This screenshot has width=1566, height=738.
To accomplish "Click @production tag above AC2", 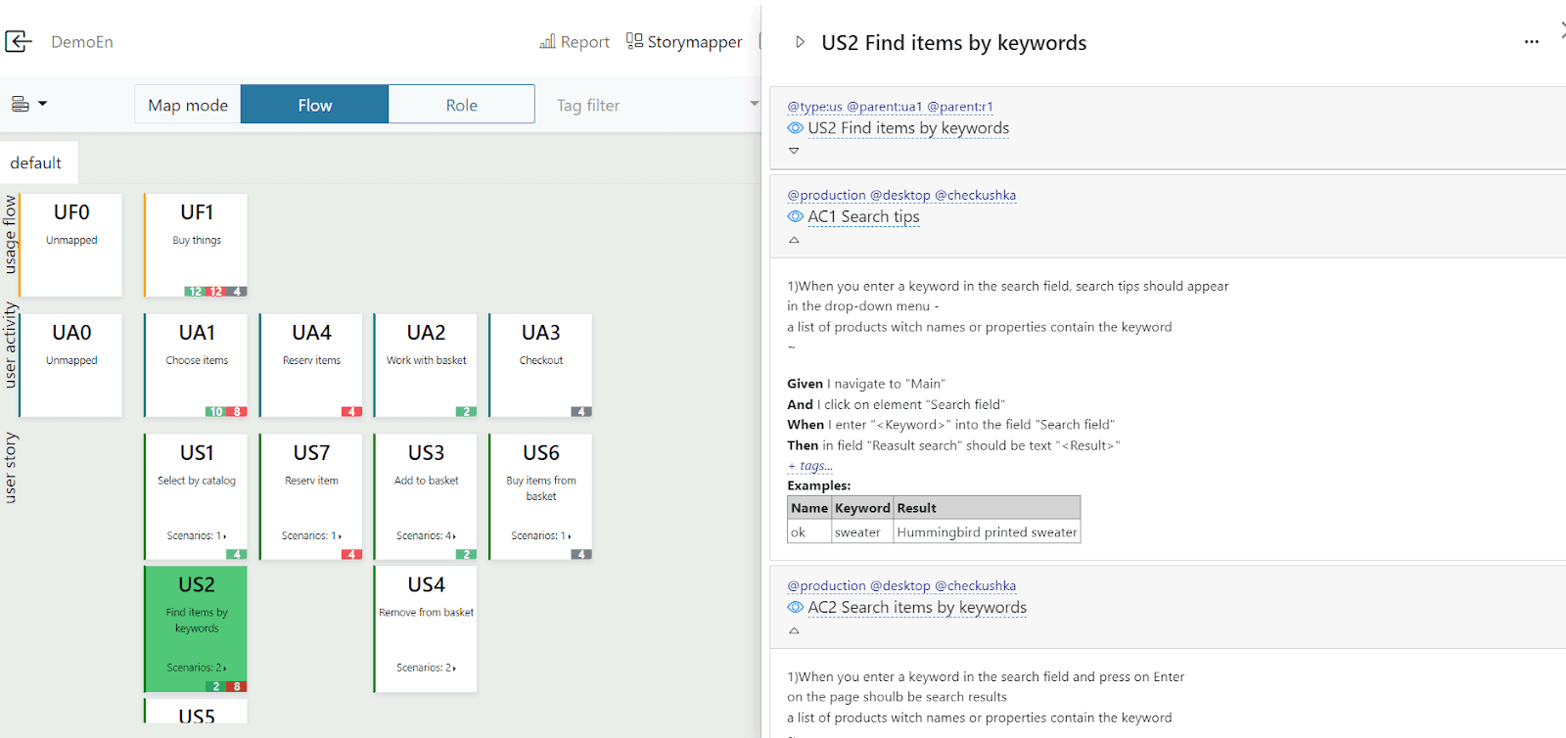I will pyautogui.click(x=826, y=585).
